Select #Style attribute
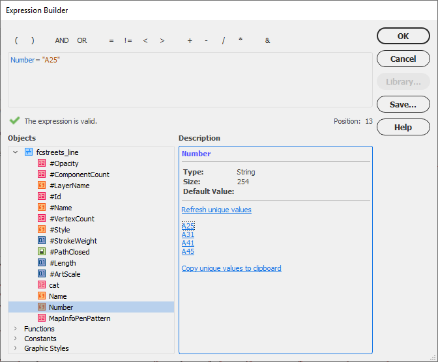Screen dimensions: 438x362 coord(60,230)
